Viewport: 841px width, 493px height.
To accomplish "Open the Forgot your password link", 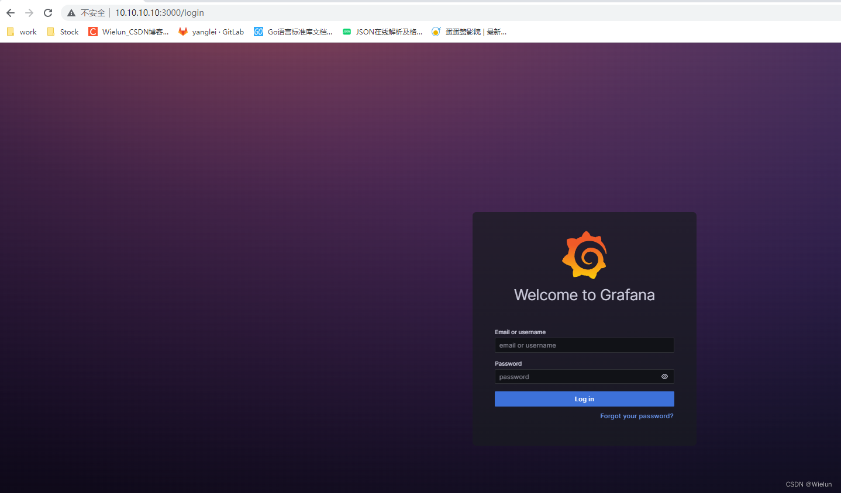I will [637, 416].
